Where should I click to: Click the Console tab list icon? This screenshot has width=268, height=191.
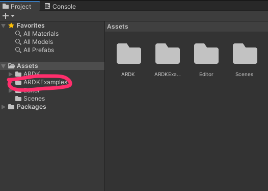(47, 6)
